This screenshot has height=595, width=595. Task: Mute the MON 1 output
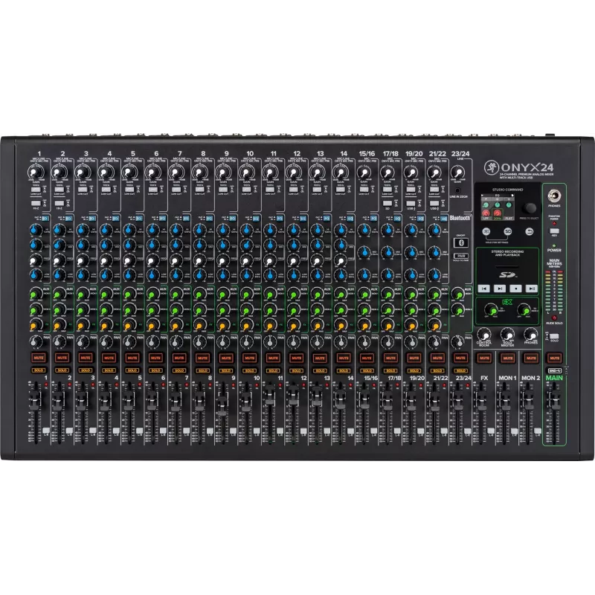(x=508, y=358)
